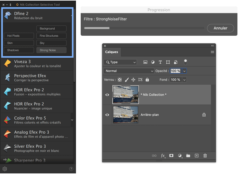Select Arrière-plan layer thumbnail

(126, 114)
